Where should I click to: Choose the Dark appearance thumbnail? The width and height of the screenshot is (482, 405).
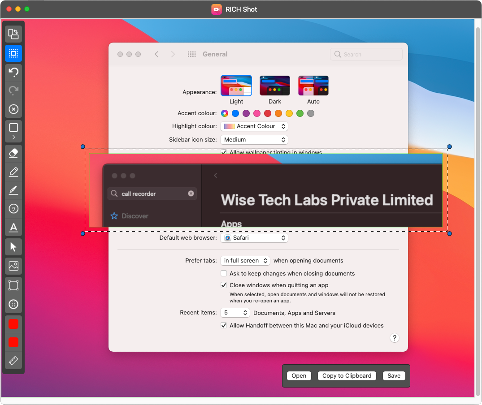click(x=275, y=86)
